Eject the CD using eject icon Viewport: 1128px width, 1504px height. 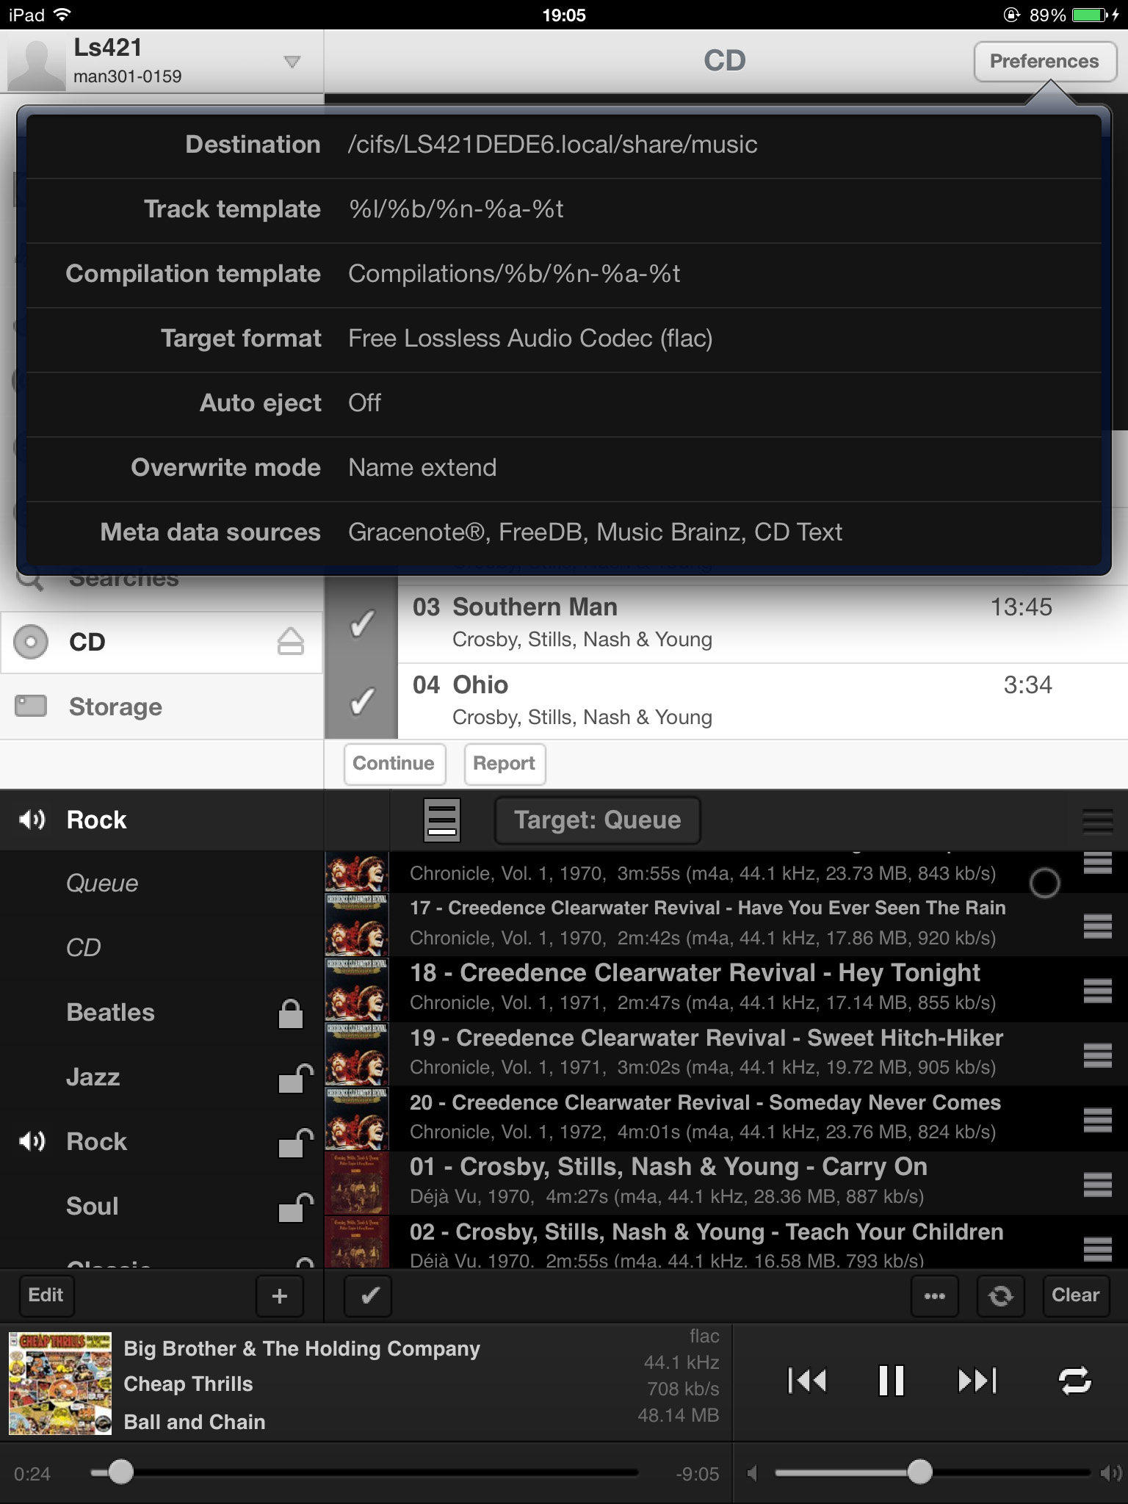(291, 641)
